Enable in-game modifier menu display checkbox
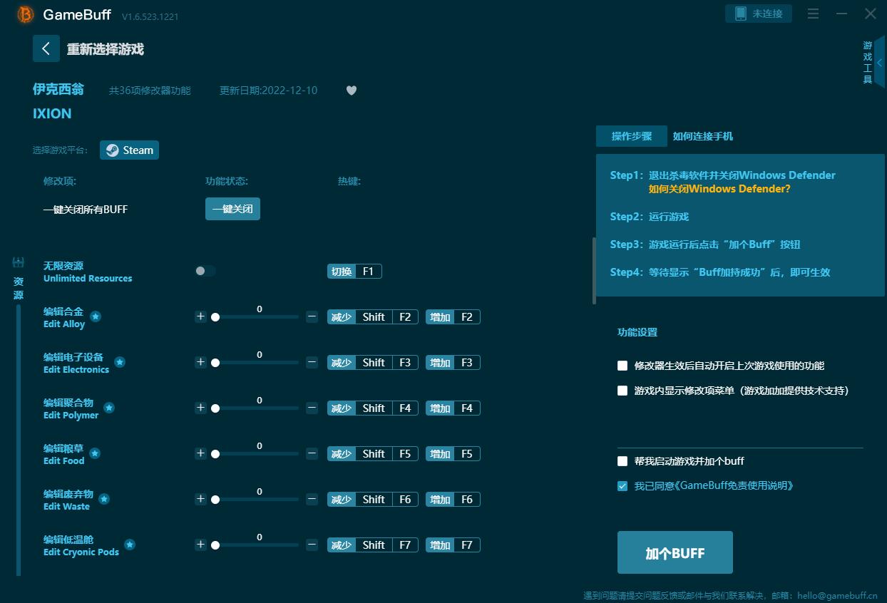Viewport: 887px width, 603px height. click(622, 391)
